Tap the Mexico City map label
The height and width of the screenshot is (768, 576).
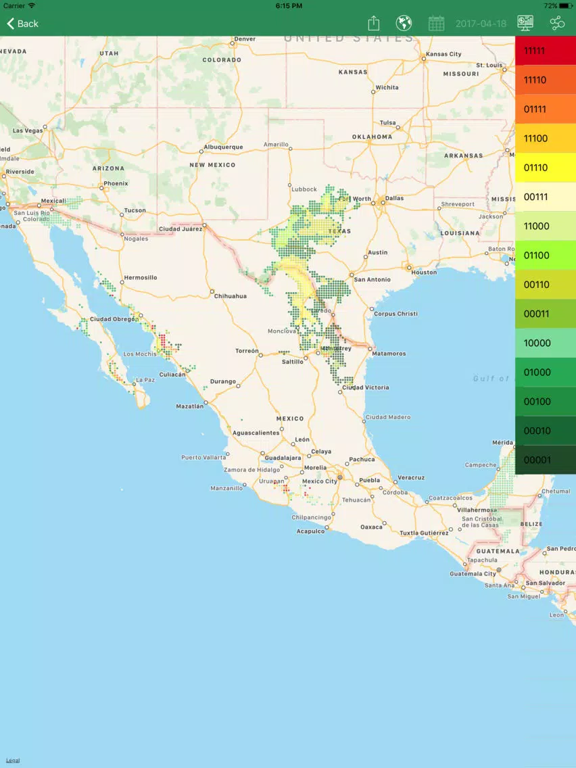[x=319, y=481]
